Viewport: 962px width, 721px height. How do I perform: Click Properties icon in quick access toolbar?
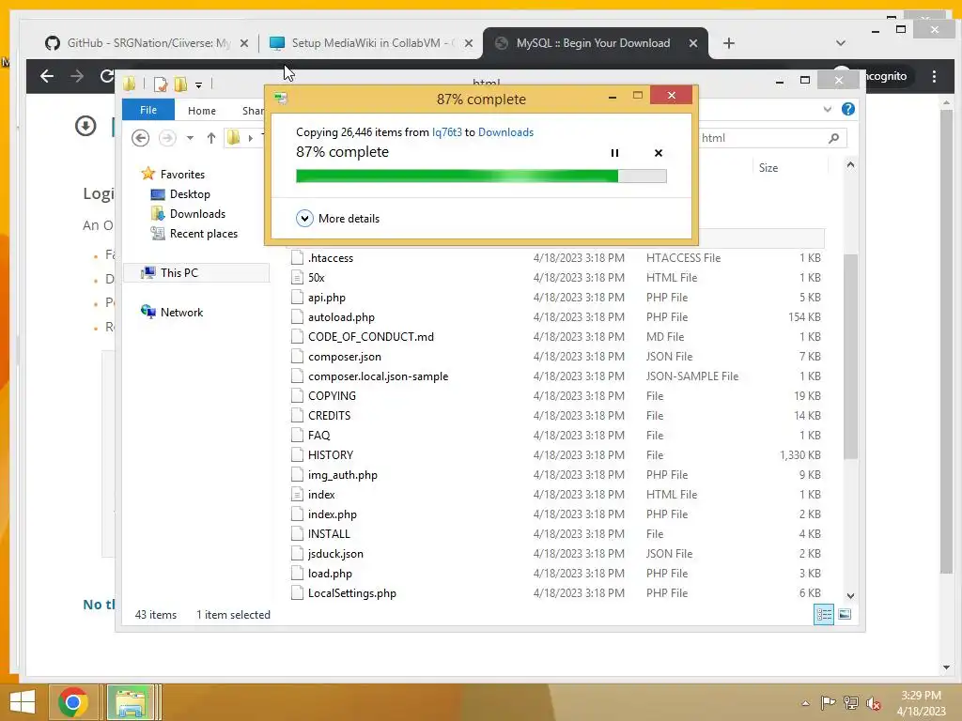click(x=160, y=84)
